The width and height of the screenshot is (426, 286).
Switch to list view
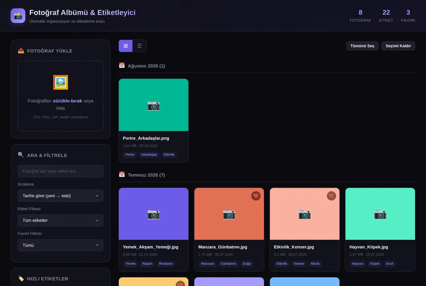click(x=140, y=46)
